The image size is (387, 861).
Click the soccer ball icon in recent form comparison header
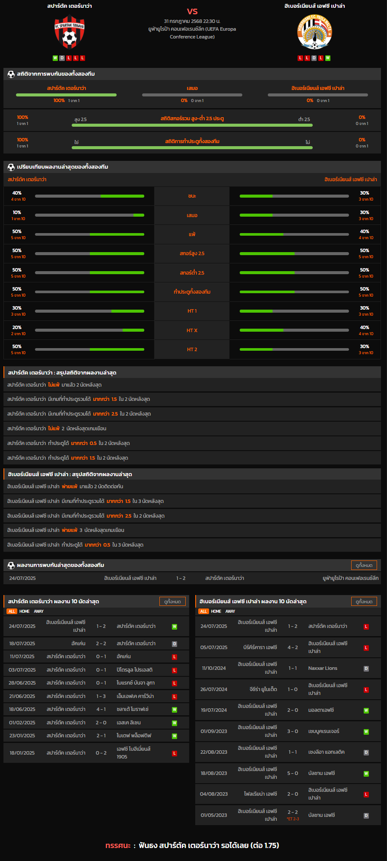point(11,167)
